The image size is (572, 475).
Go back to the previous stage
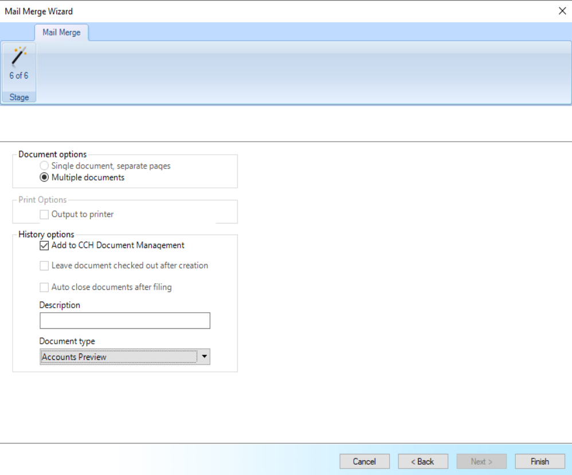[423, 461]
